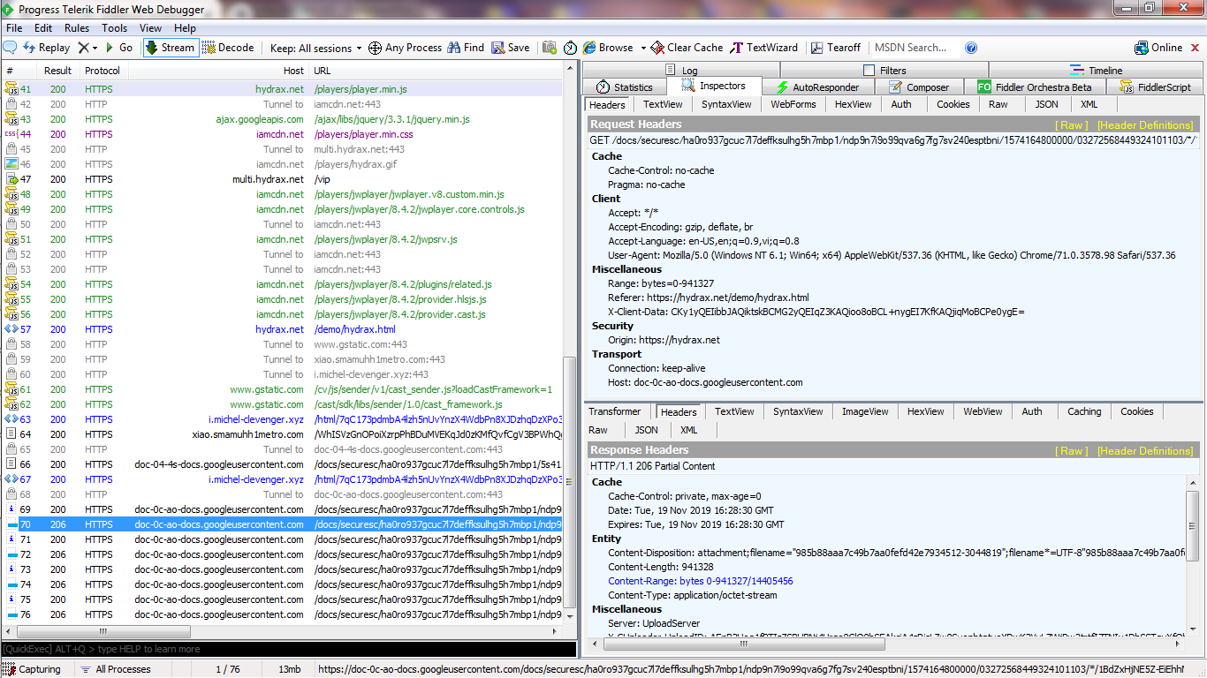This screenshot has width=1207, height=678.
Task: Open the Keep: All sessions dropdown
Action: pyautogui.click(x=316, y=48)
